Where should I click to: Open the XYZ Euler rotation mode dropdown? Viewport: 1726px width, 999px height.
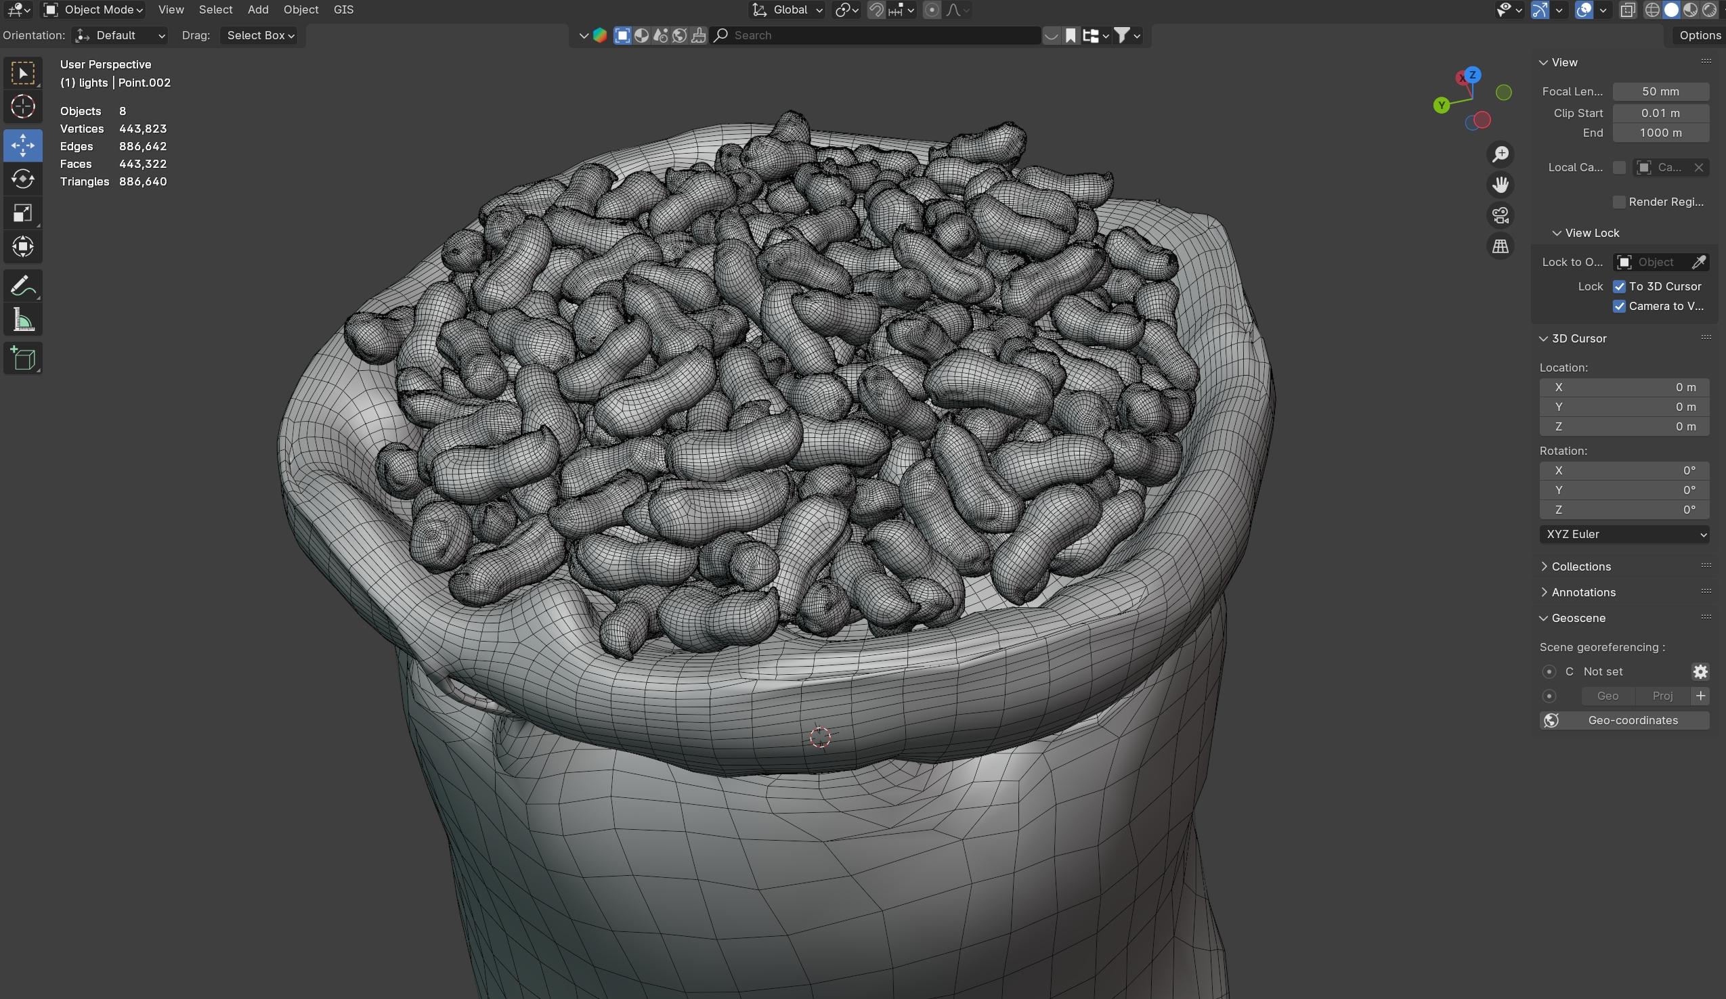coord(1623,534)
